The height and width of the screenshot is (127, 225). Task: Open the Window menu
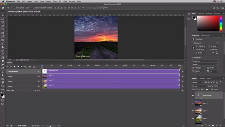click(x=72, y=1)
